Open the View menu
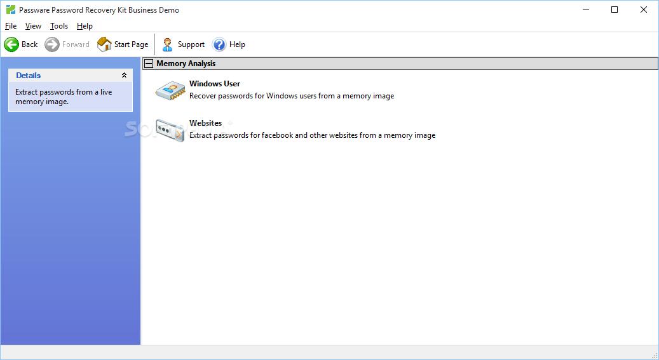 pos(33,26)
